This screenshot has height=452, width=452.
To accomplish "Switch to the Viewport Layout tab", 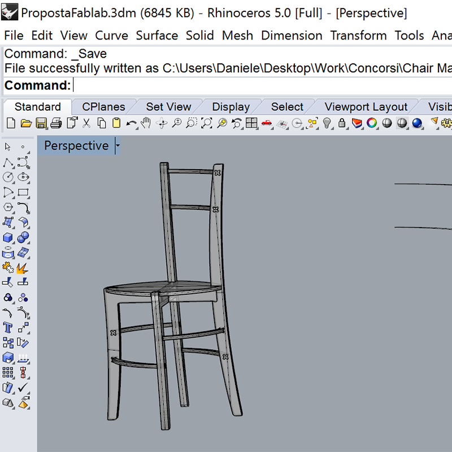I will click(x=366, y=107).
